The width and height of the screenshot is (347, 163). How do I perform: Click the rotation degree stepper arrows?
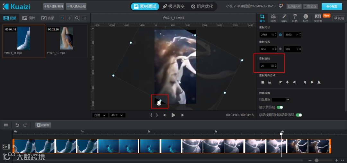point(276,66)
